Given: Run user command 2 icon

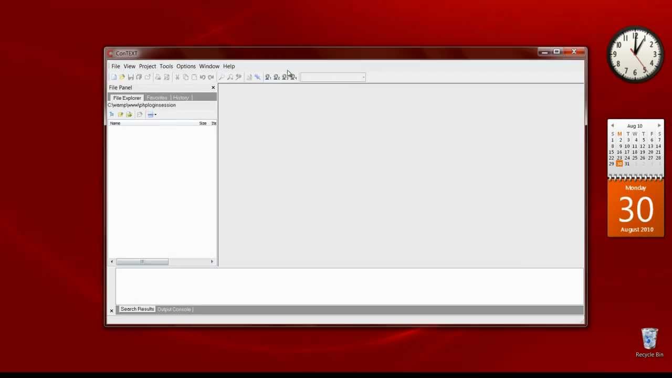Looking at the screenshot, I should (277, 77).
